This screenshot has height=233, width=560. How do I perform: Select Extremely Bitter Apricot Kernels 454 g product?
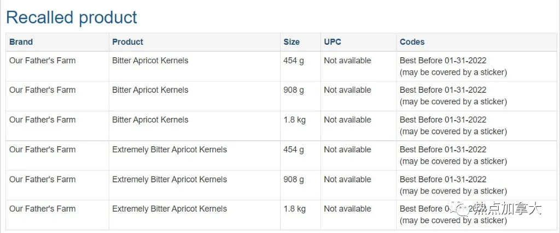[x=170, y=150]
